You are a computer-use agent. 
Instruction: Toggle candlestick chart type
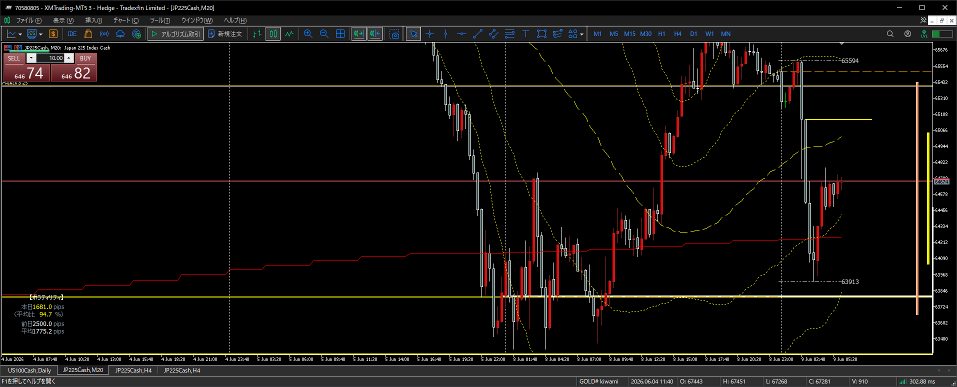tap(273, 34)
